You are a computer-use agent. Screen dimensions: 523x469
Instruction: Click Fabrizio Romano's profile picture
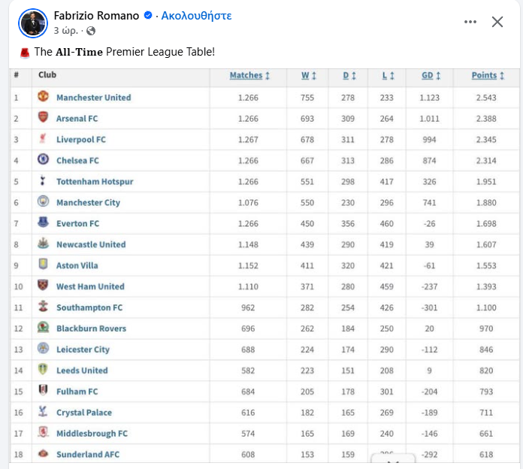pyautogui.click(x=33, y=23)
